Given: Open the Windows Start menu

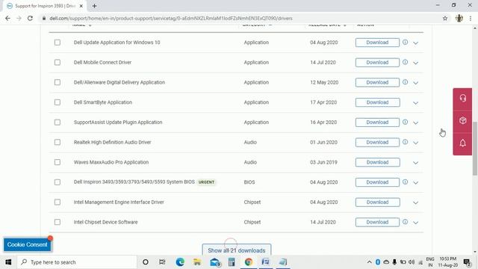Looking at the screenshot, I should coord(8,262).
